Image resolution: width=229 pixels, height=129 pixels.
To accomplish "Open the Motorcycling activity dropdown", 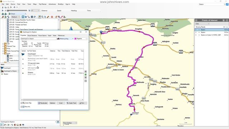I will click(65, 39).
